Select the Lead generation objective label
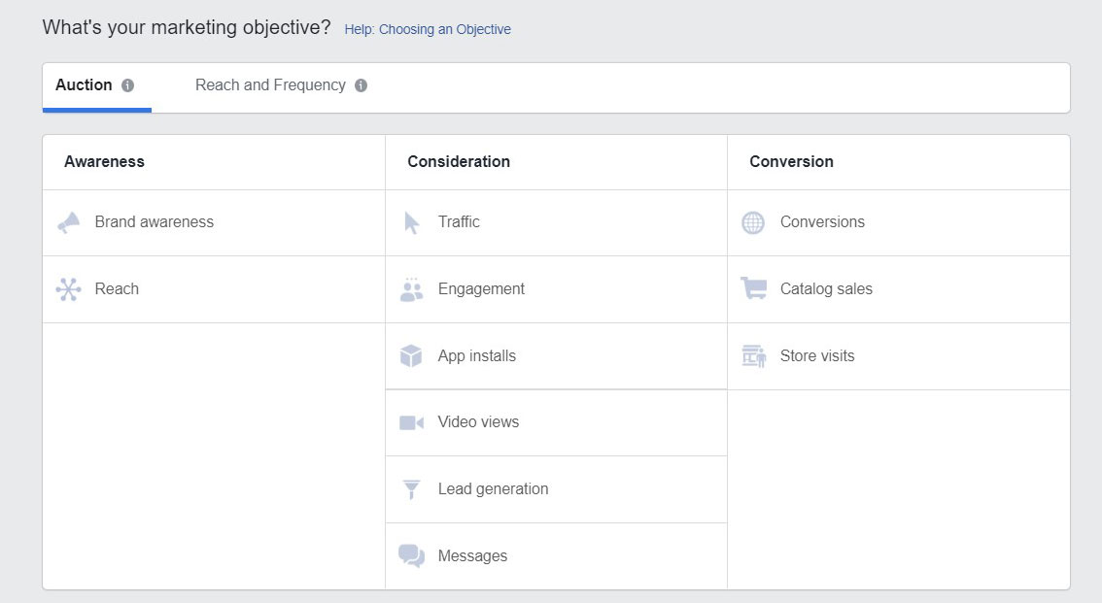Image resolution: width=1102 pixels, height=603 pixels. pyautogui.click(x=494, y=489)
